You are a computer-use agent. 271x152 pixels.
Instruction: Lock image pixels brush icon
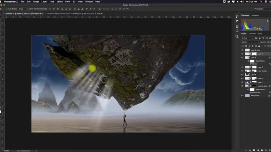pyautogui.click(x=249, y=46)
